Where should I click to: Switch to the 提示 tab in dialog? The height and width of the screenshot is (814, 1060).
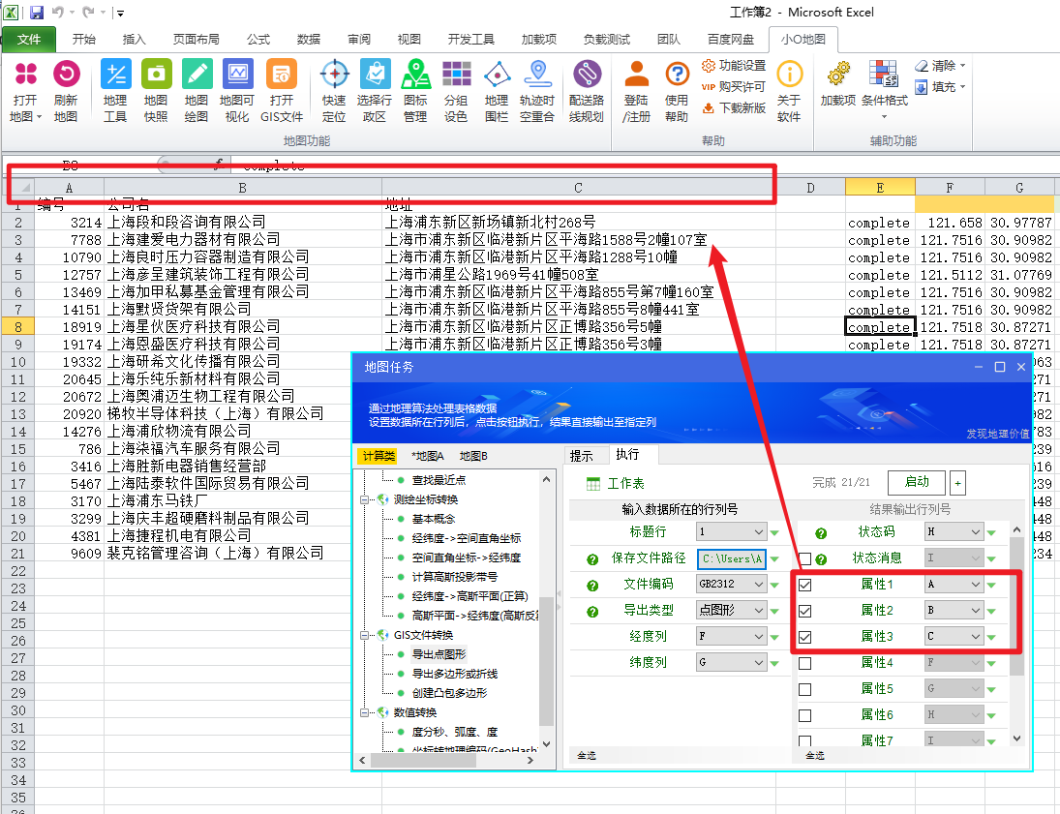point(582,456)
